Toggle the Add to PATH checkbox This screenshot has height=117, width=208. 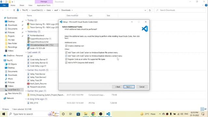66,62
